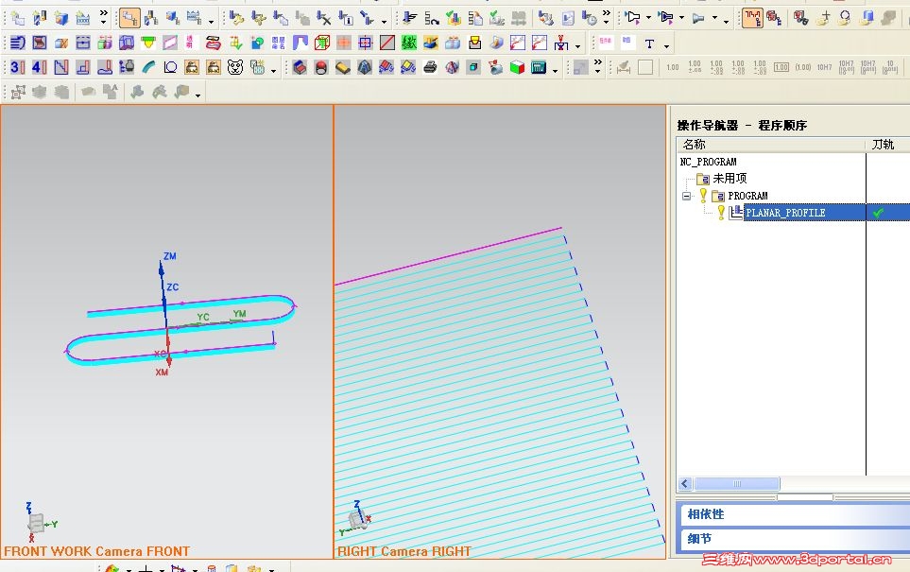Switch navigator to Machine Tool View
This screenshot has height=572, width=910.
coord(151,19)
